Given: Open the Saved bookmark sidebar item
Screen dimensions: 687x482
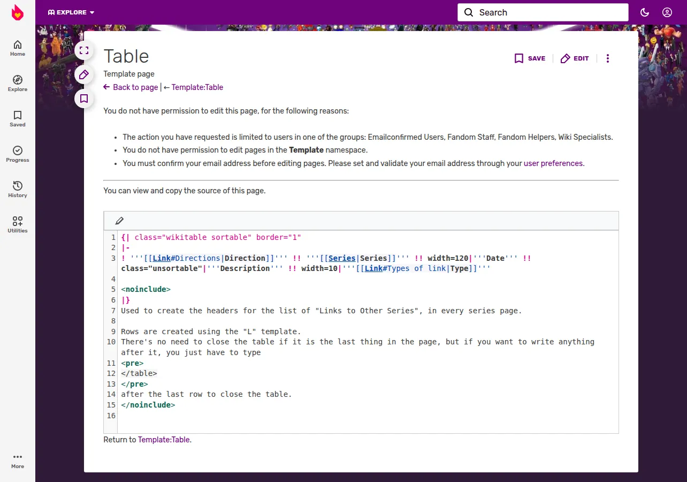Looking at the screenshot, I should click(18, 119).
